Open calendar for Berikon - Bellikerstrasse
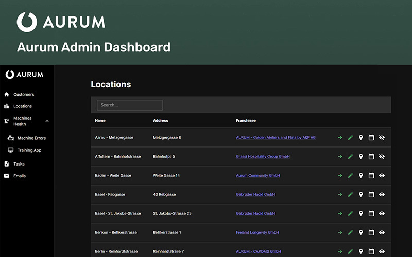Screen dimensions: 412x257 pos(371,232)
